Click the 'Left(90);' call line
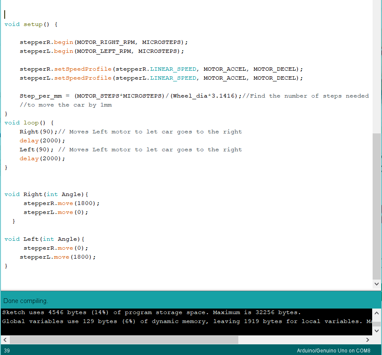The image size is (382, 355). click(131, 150)
